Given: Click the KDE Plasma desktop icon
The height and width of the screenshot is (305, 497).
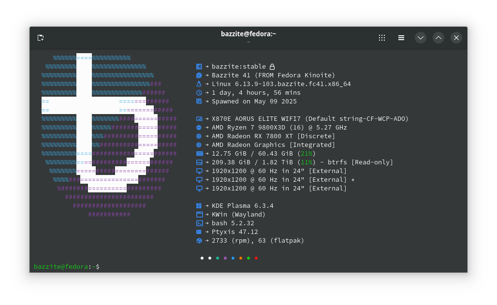Looking at the screenshot, I should (199, 206).
